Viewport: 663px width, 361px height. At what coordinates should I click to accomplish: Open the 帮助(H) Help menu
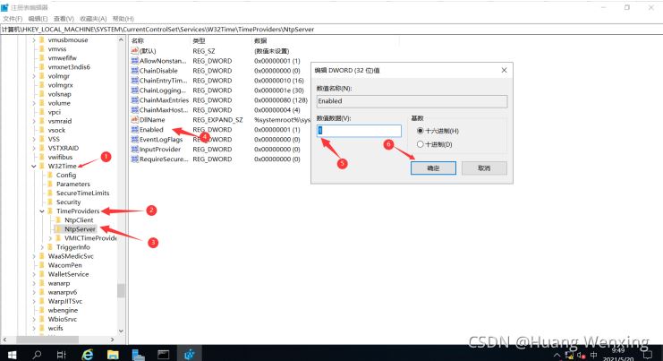(123, 19)
